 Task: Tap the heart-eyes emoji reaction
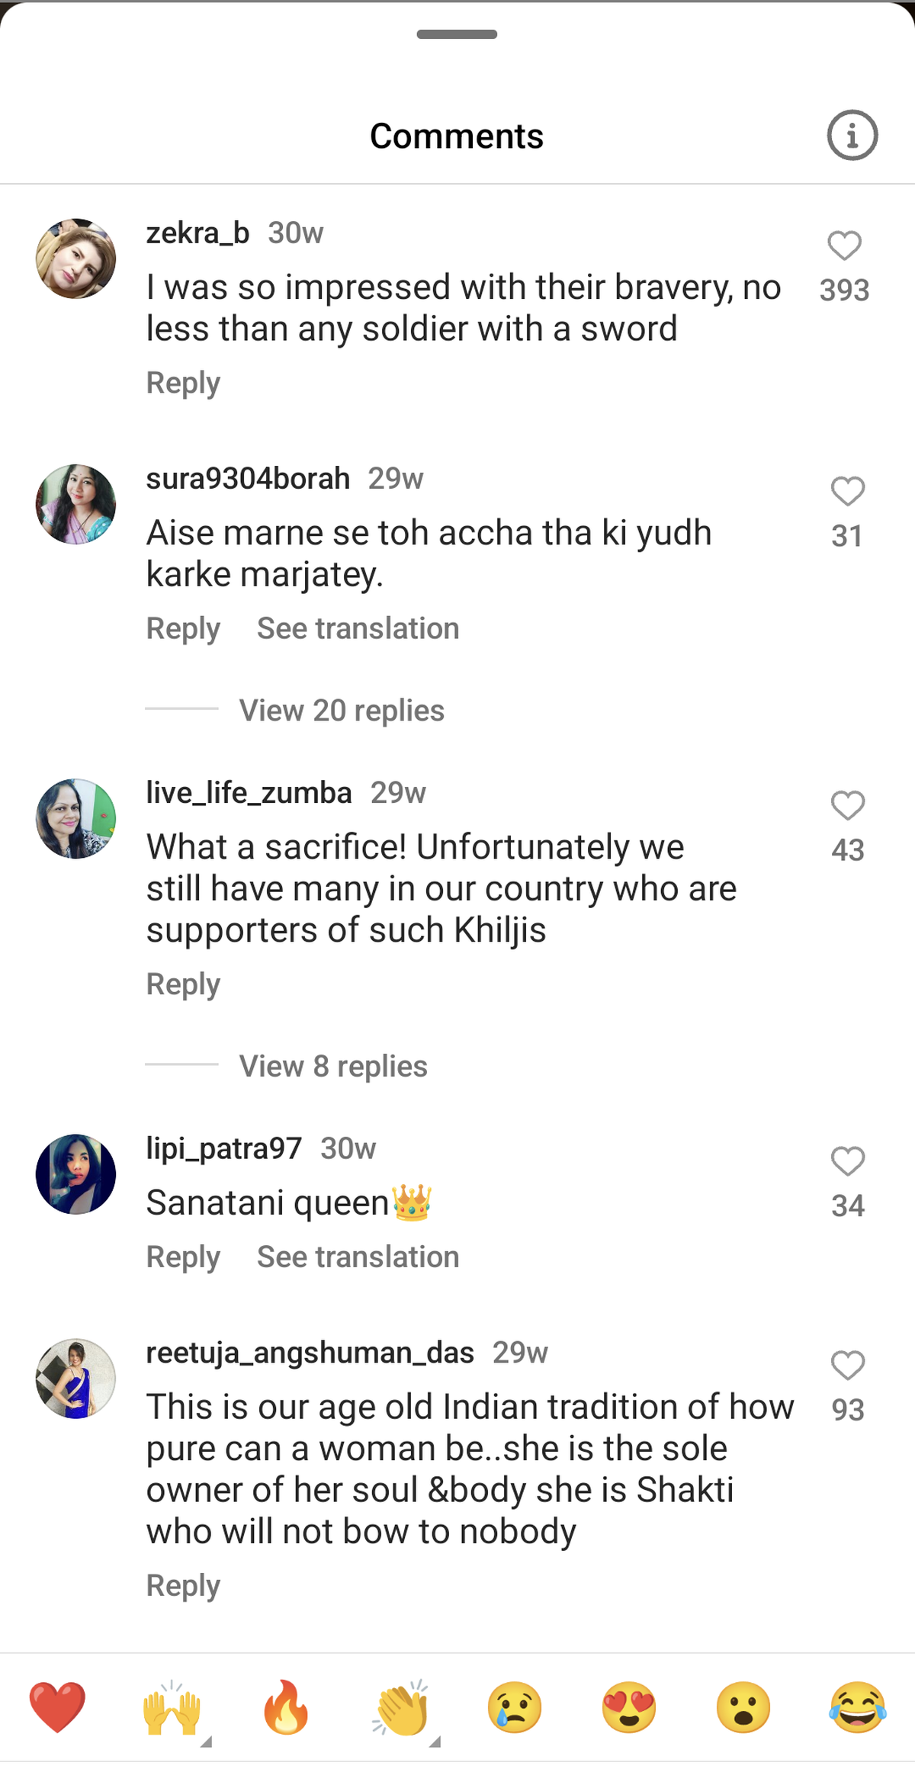coord(629,1708)
